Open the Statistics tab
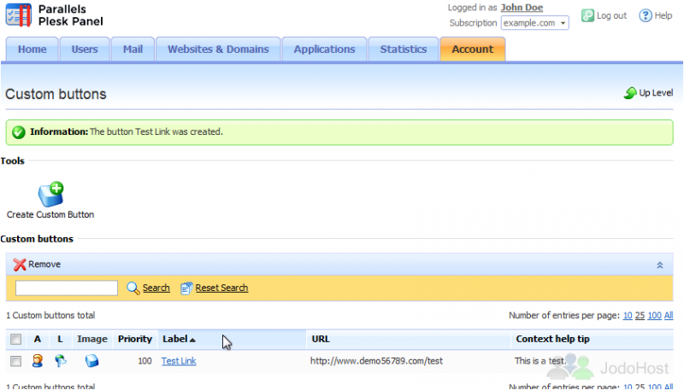 pyautogui.click(x=403, y=49)
